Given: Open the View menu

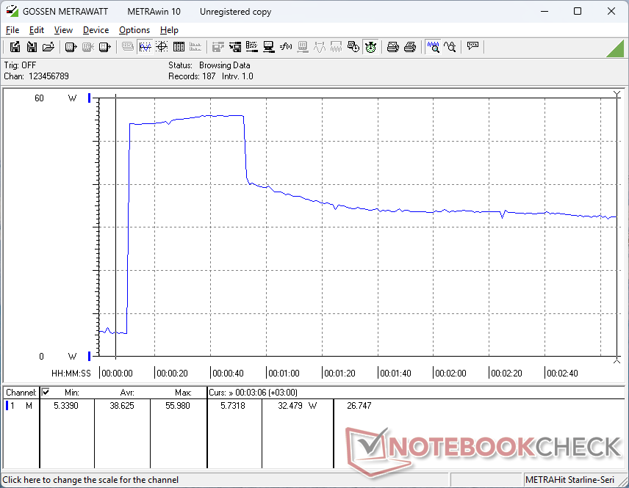Looking at the screenshot, I should [x=63, y=30].
